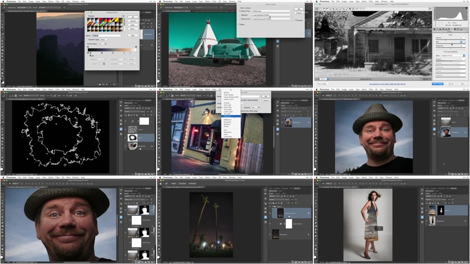Select 3DLUT File radio button
The width and height of the screenshot is (470, 264).
click(240, 11)
